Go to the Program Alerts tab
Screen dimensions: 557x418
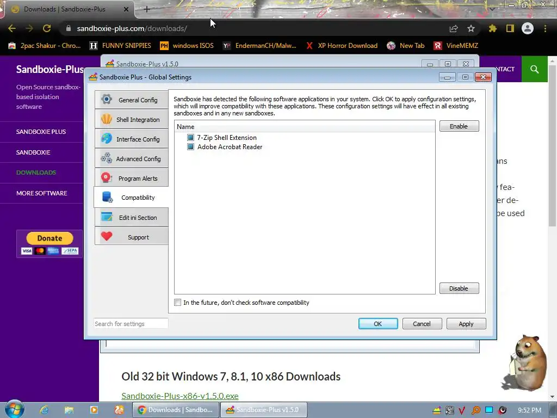pos(131,178)
